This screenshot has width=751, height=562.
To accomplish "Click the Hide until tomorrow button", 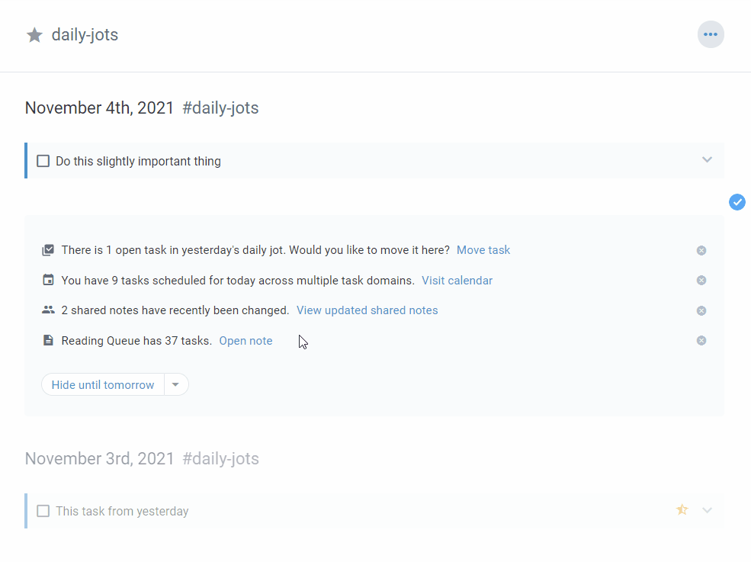I will [x=102, y=385].
